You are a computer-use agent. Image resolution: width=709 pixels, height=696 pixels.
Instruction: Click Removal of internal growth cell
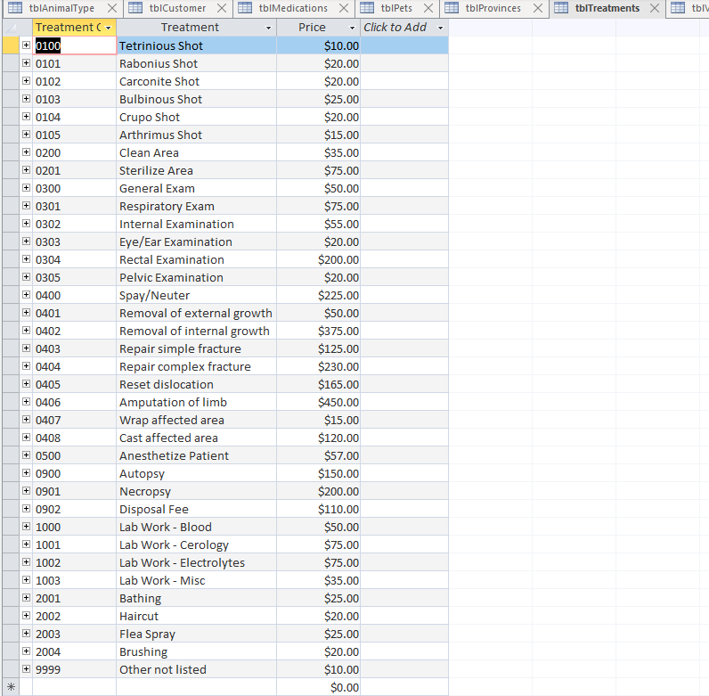coord(196,331)
